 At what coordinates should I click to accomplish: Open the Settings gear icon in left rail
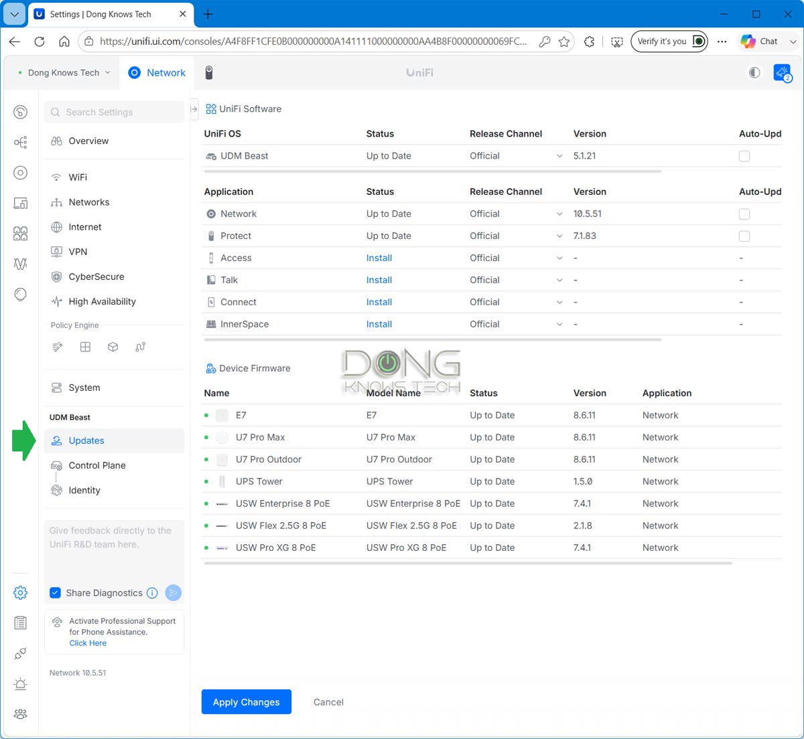(x=21, y=592)
